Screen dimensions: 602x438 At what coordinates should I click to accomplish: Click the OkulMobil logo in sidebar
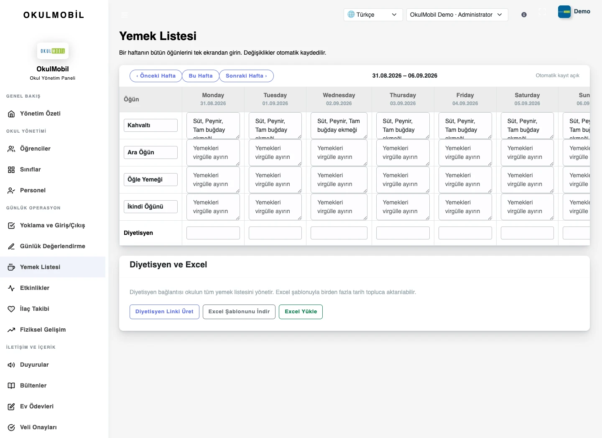pyautogui.click(x=53, y=51)
